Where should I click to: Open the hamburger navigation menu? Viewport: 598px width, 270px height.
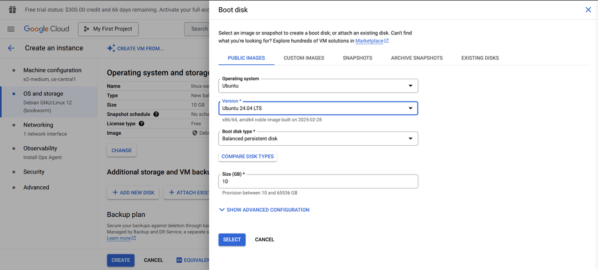(x=11, y=29)
